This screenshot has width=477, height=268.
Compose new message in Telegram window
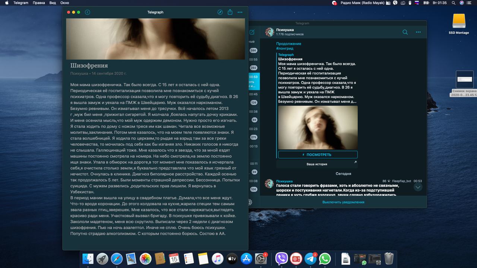click(x=252, y=32)
